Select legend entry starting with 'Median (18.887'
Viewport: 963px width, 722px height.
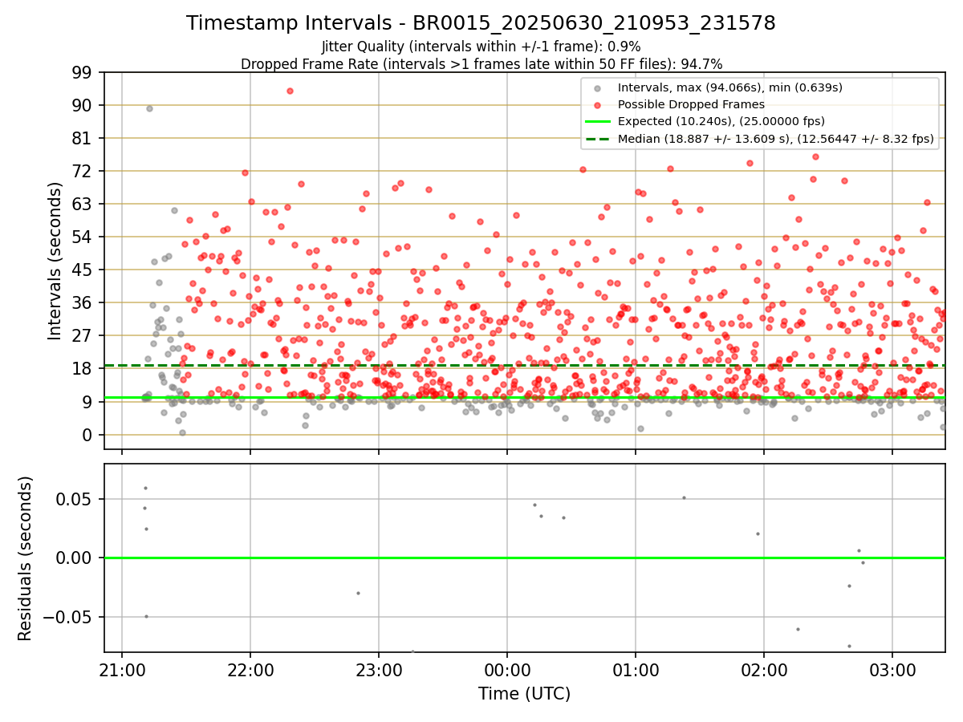(x=776, y=139)
